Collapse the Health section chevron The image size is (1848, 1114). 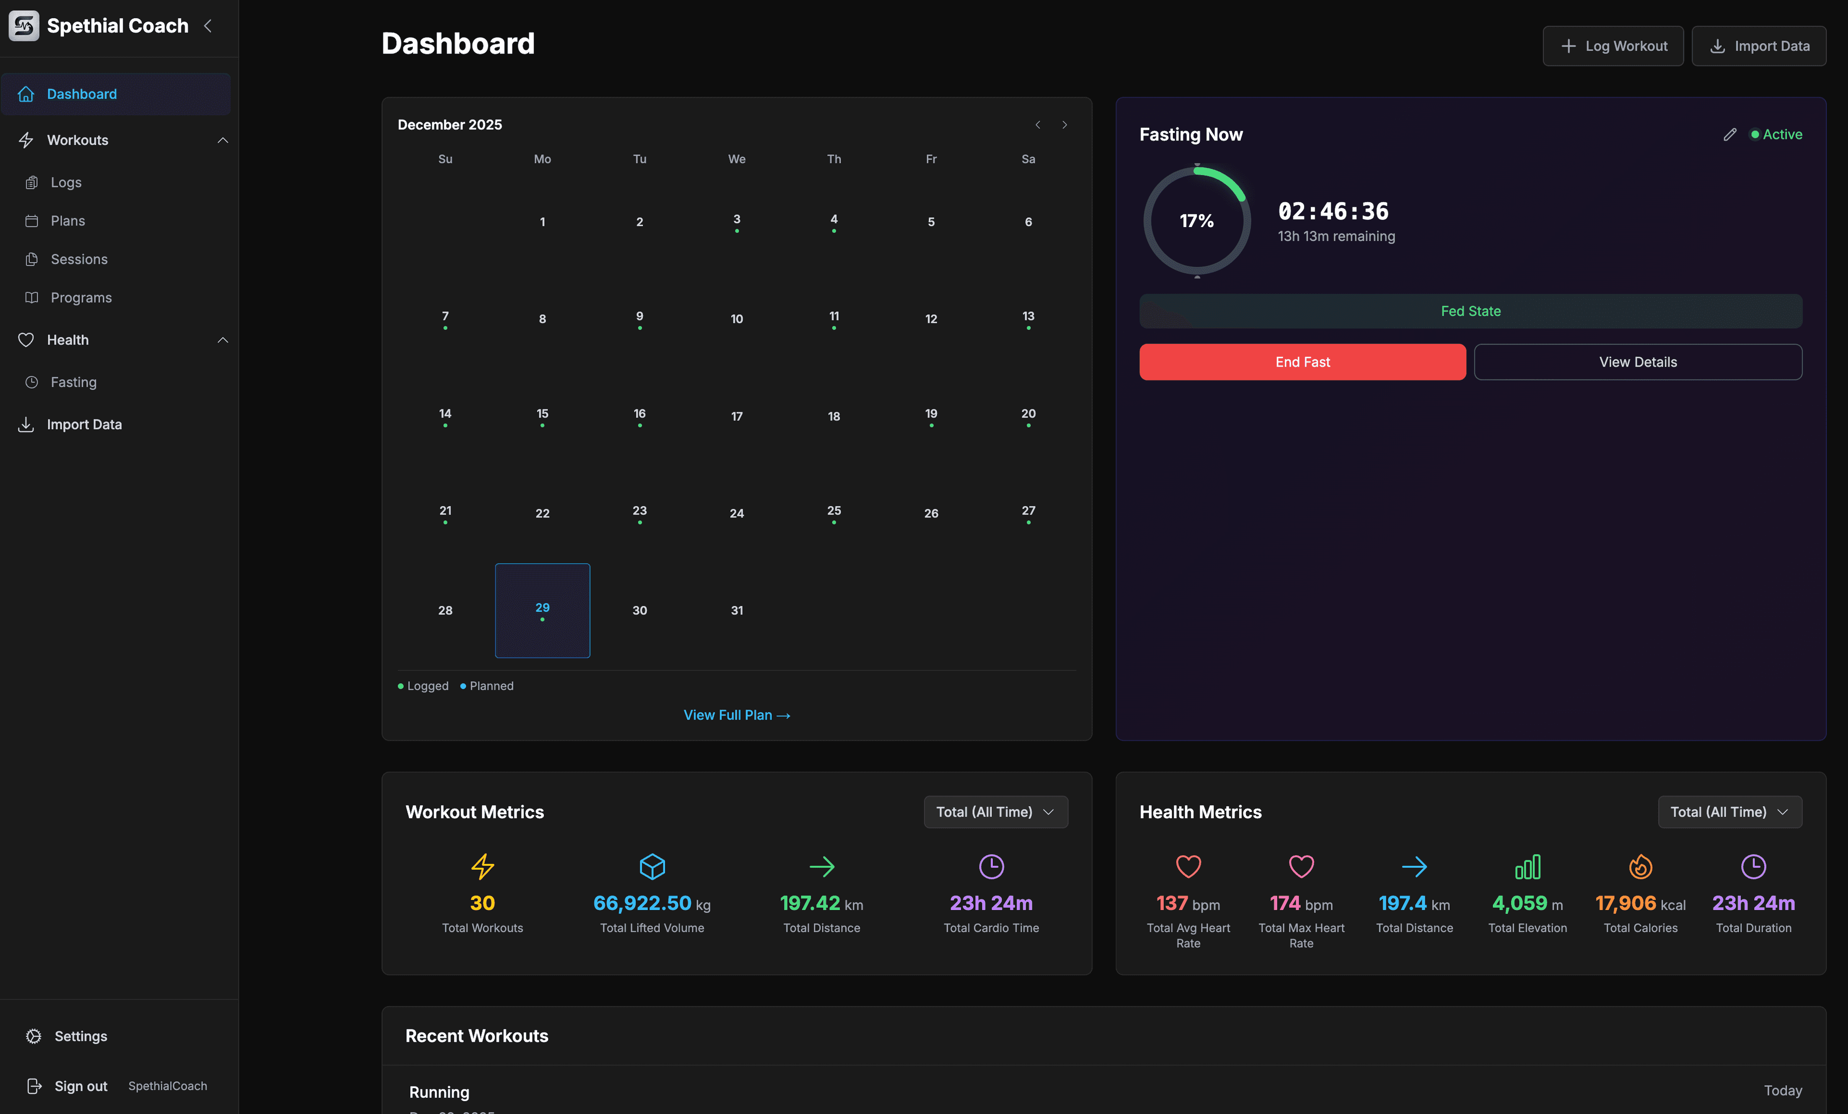coord(223,340)
